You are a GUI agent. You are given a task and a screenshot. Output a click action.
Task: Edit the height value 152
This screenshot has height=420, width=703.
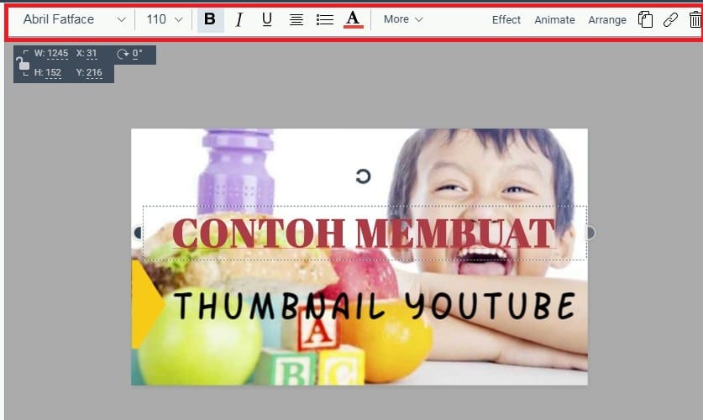click(x=54, y=72)
